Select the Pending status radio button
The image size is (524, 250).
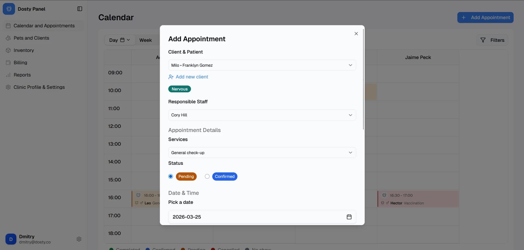(171, 177)
